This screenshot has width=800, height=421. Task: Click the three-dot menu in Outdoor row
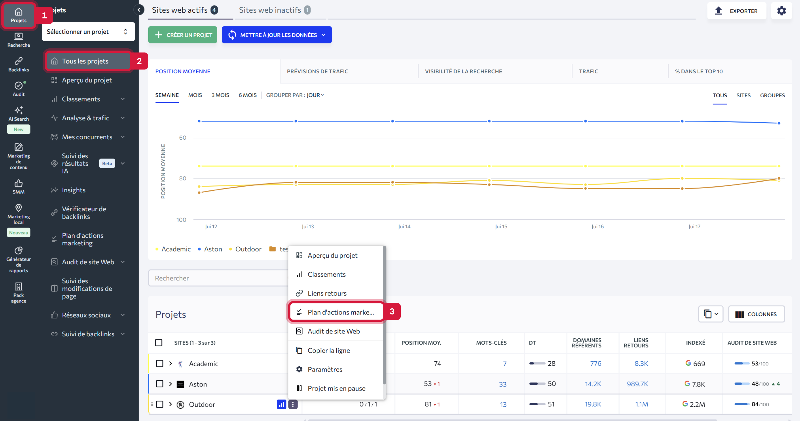pos(293,404)
